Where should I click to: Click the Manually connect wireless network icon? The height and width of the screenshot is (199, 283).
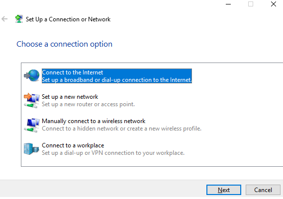pyautogui.click(x=32, y=125)
